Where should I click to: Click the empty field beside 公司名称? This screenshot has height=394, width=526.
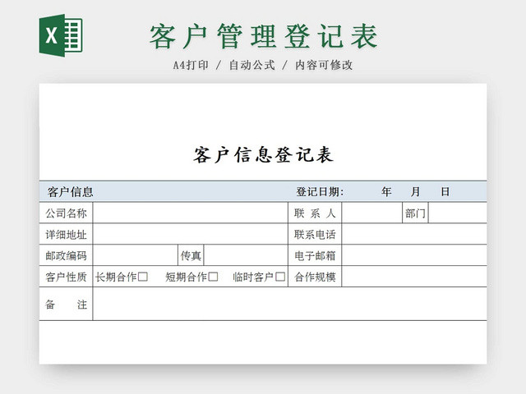coord(190,213)
